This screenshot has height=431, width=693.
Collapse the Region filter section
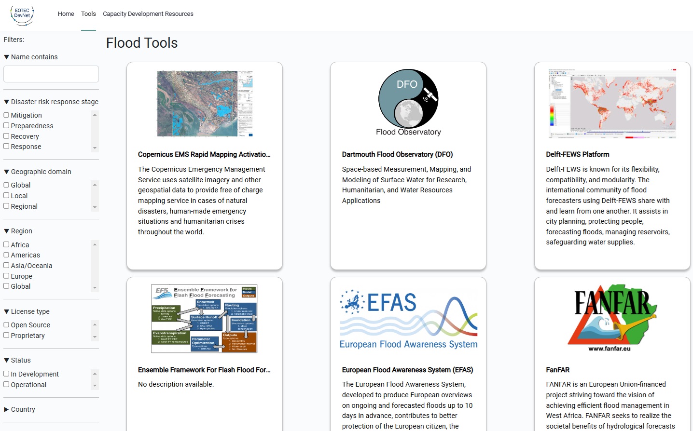(x=6, y=231)
